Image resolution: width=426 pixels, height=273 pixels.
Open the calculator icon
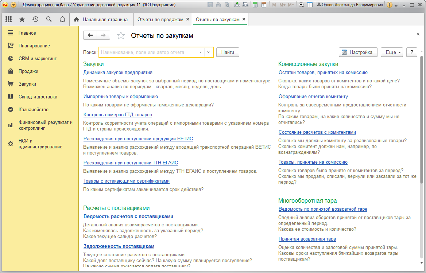pyautogui.click(x=255, y=5)
